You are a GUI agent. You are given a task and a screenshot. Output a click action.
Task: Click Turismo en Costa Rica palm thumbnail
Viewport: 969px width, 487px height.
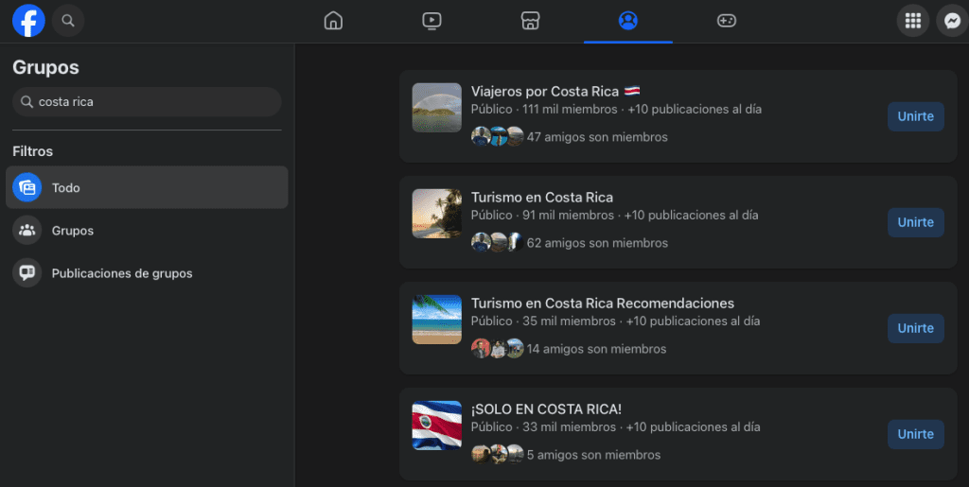(x=437, y=214)
